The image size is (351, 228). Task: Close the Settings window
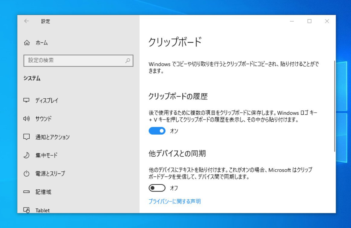[327, 21]
